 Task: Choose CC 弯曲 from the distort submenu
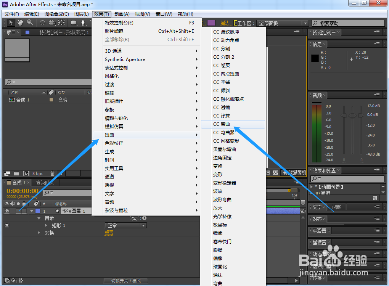(233, 124)
